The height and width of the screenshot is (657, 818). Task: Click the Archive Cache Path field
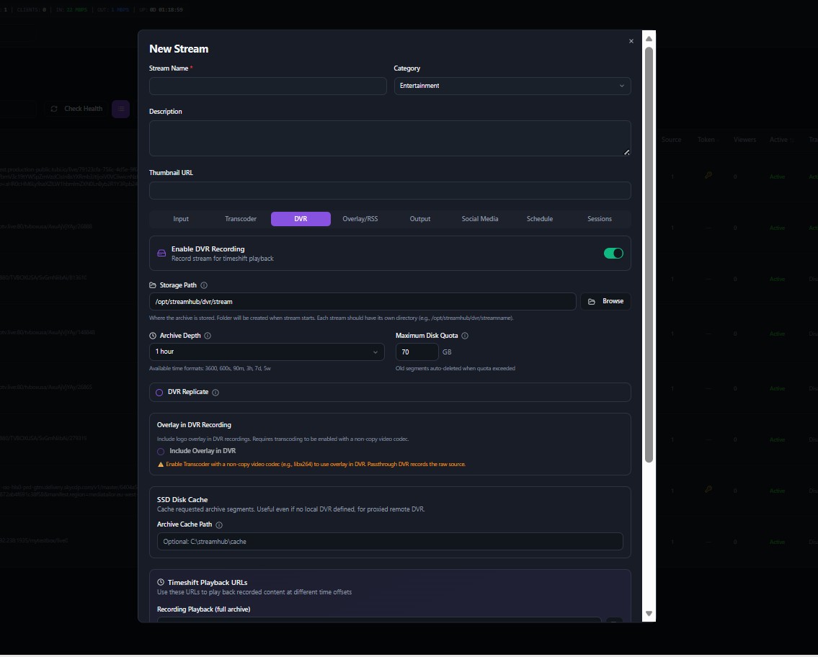click(390, 542)
